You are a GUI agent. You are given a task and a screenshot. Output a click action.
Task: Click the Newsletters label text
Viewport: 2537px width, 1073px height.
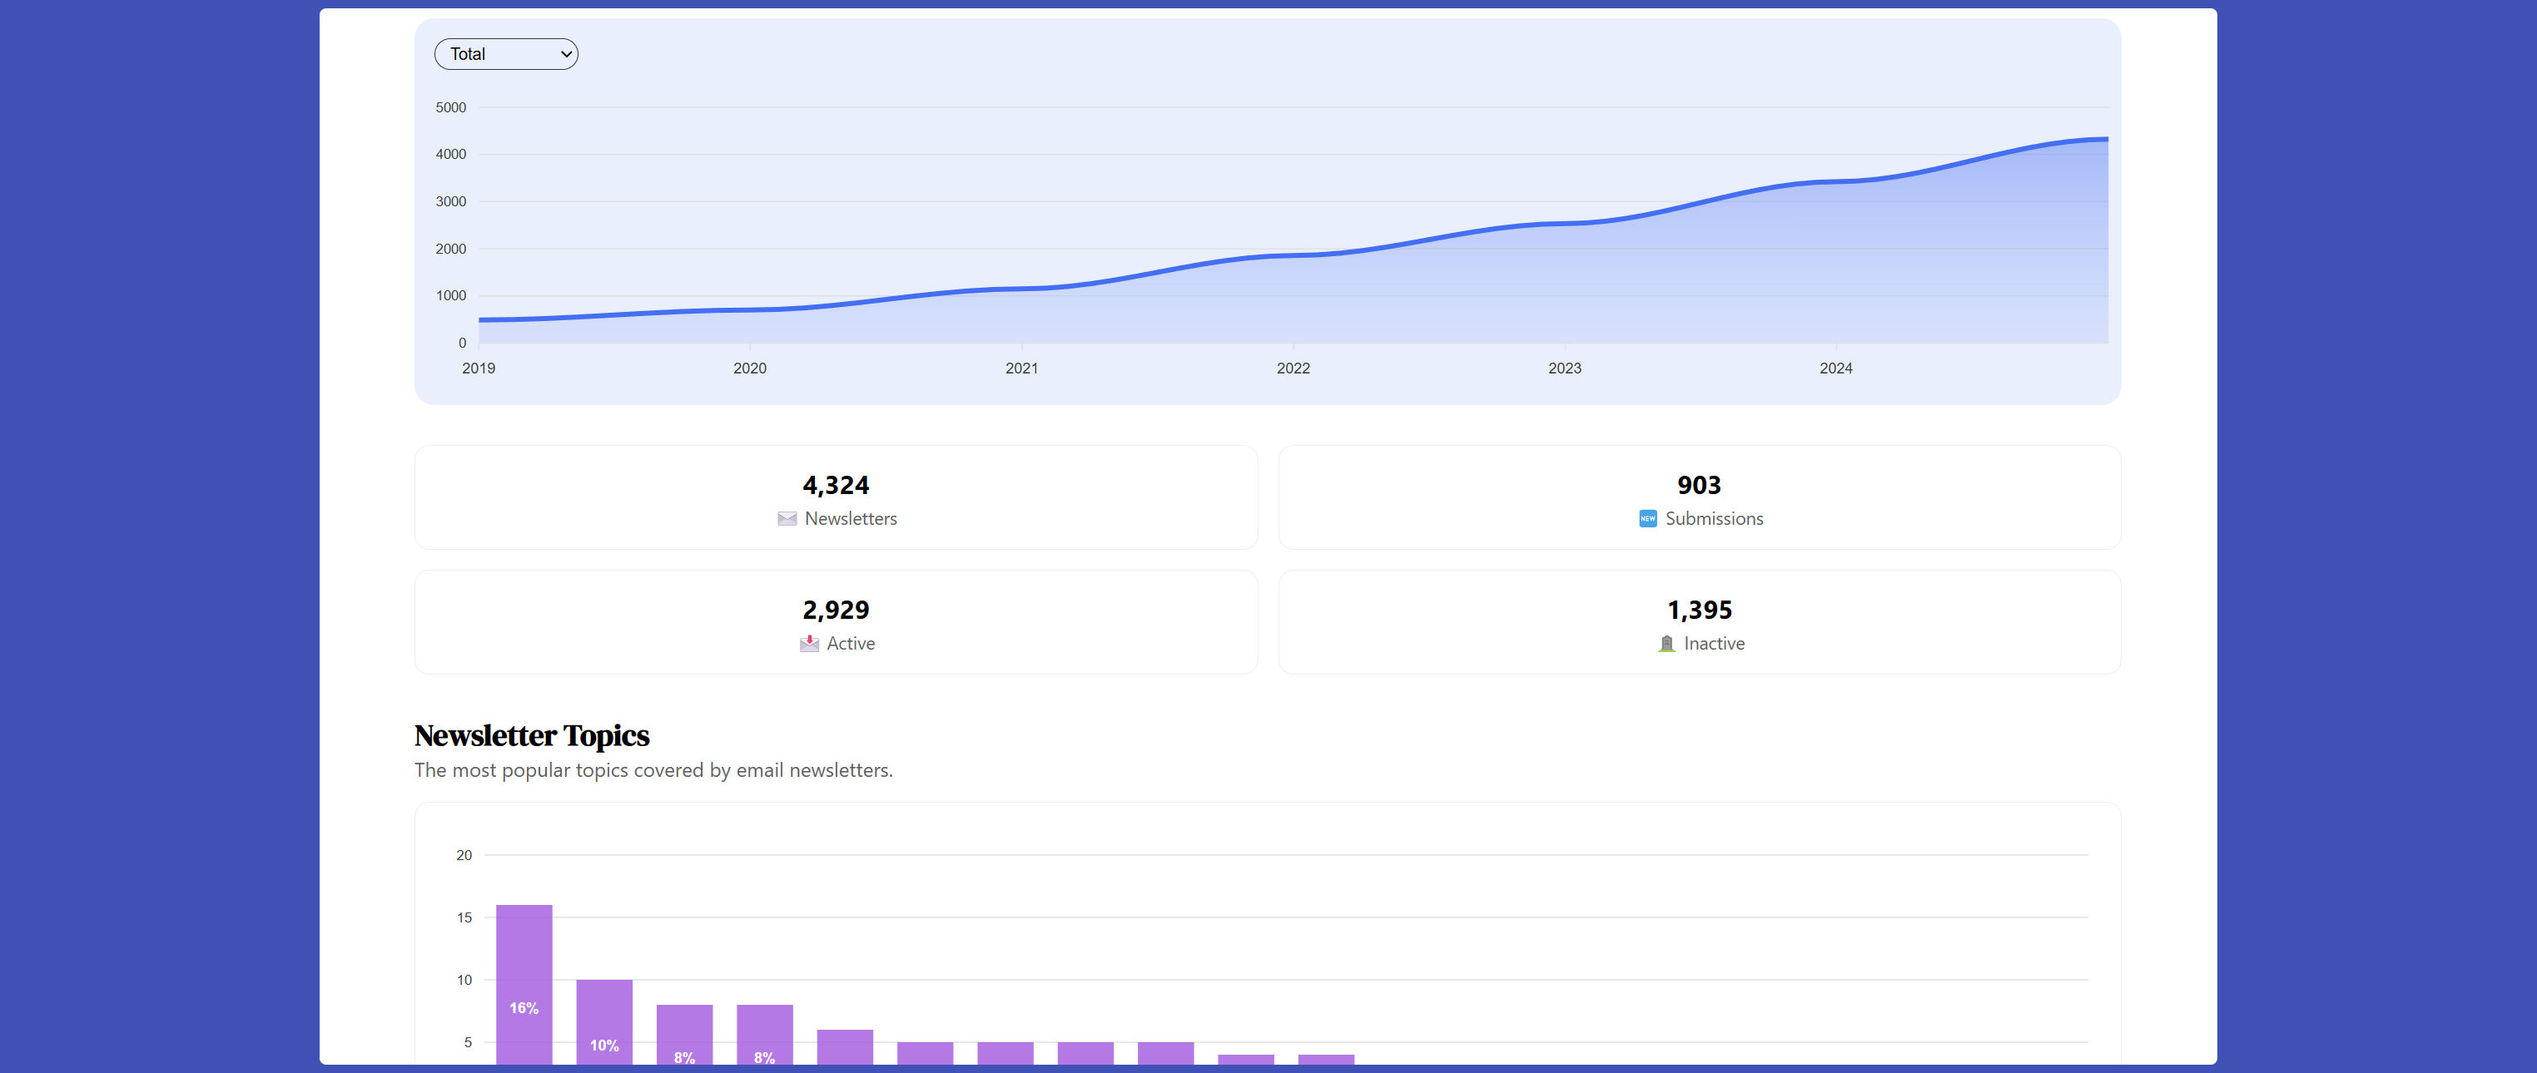click(851, 519)
